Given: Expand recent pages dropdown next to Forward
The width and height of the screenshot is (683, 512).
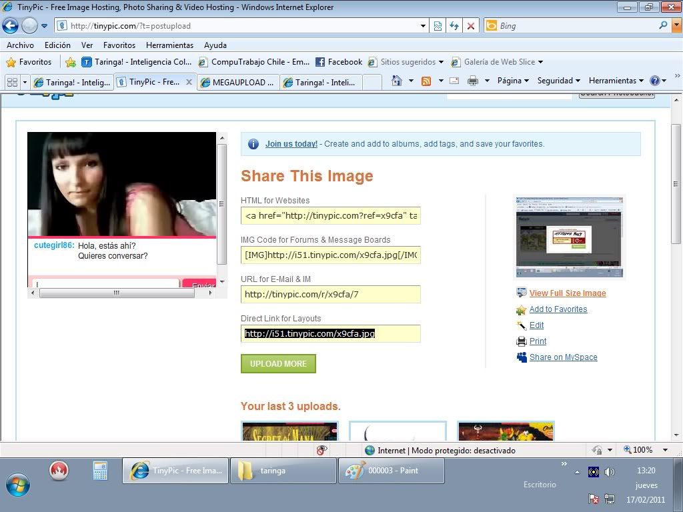Looking at the screenshot, I should [x=45, y=26].
